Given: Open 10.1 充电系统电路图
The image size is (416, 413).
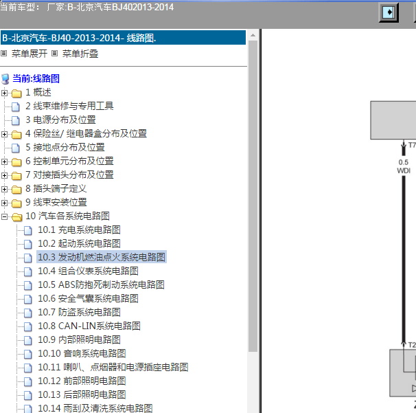Looking at the screenshot, I should tap(80, 230).
